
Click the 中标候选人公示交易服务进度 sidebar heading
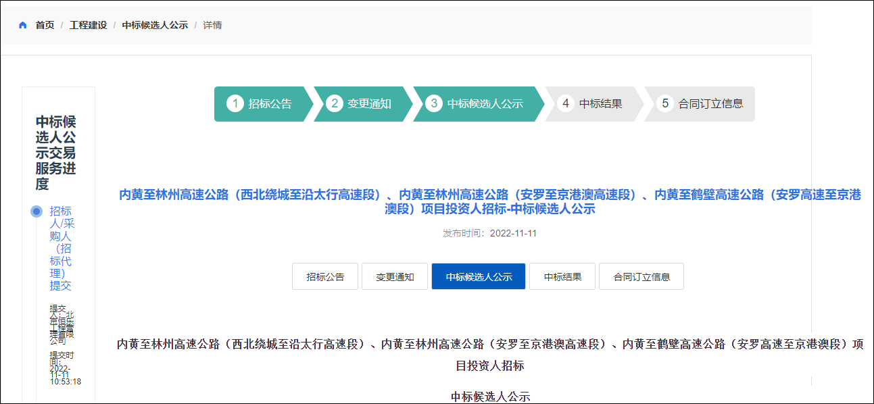coord(56,153)
